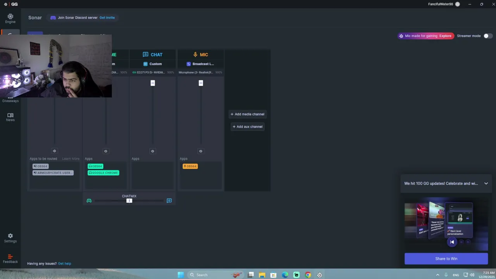Screen dimensions: 496x279
Task: Open SteelSeries GG taskbar icon
Action: (319, 275)
